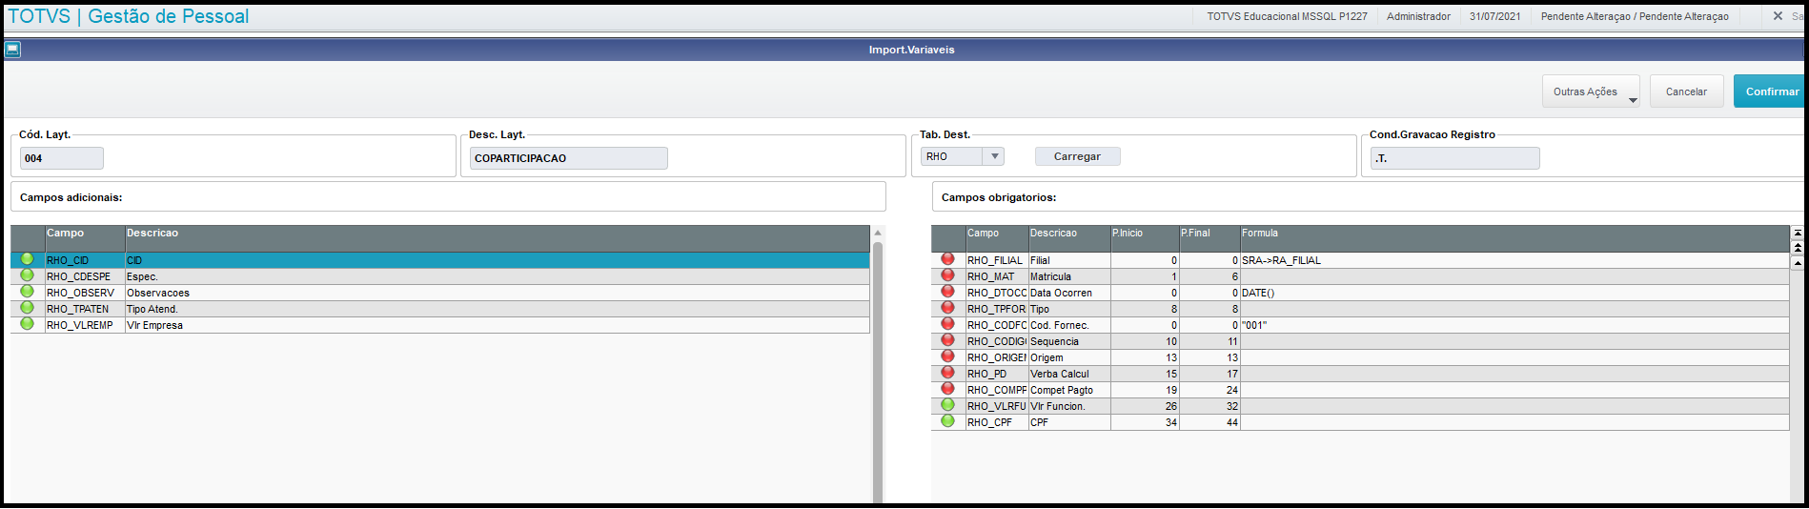Click the red status circle for RHO_FILIAL

coord(947,259)
